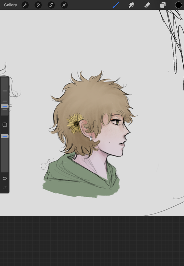Tap the character's green eye
This screenshot has width=184, height=266.
117,122
